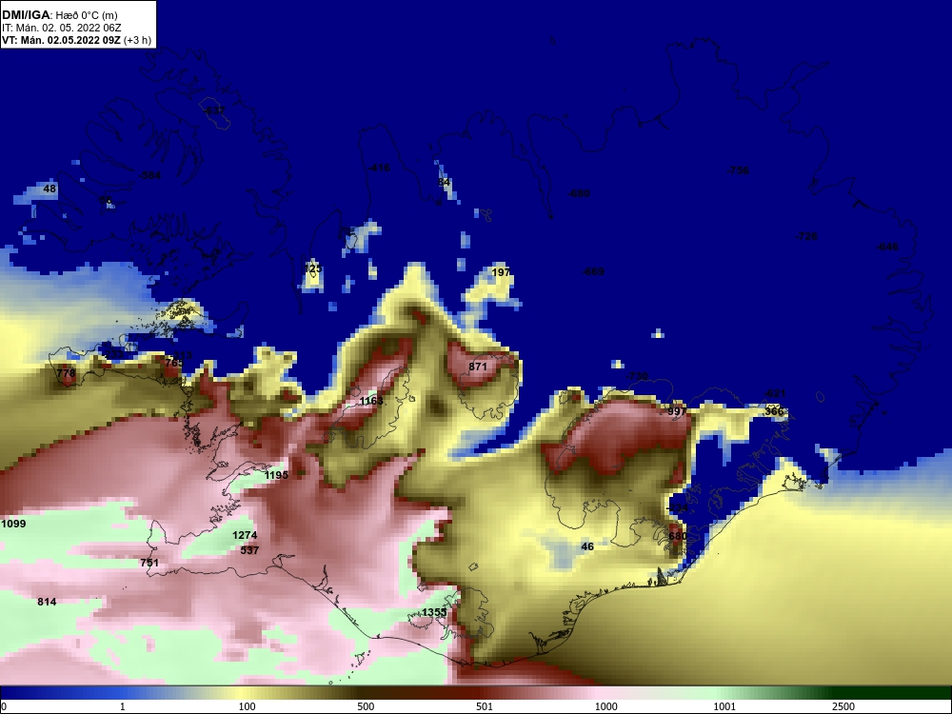Click the map value label '1163'
The height and width of the screenshot is (714, 952).
[x=371, y=401]
